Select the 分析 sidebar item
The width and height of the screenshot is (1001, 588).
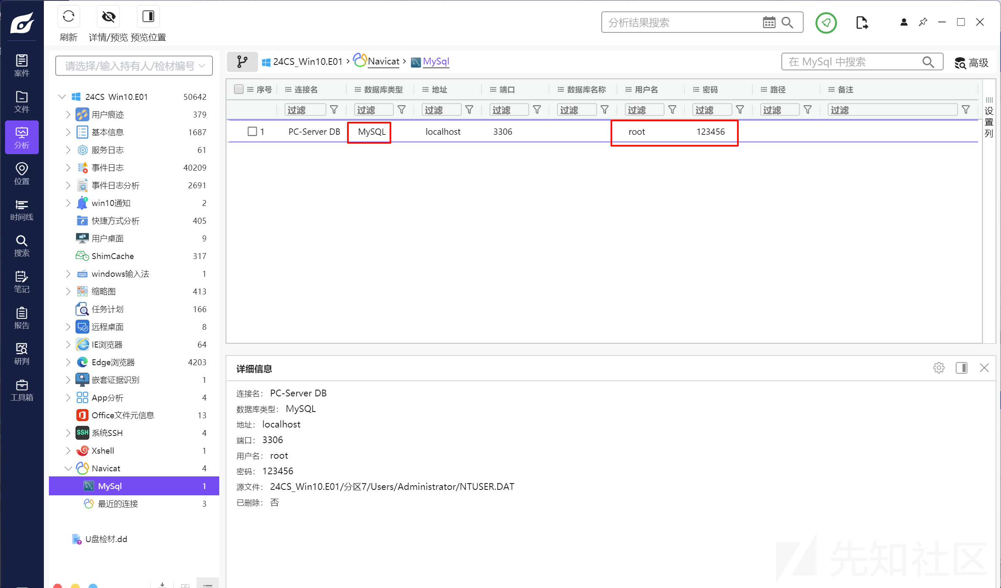(x=22, y=137)
